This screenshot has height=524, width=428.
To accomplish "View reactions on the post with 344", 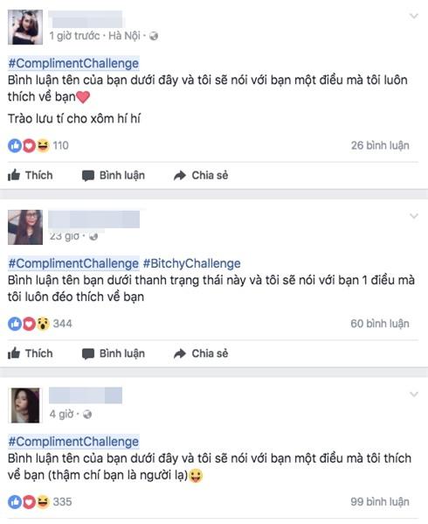I will pyautogui.click(x=40, y=324).
